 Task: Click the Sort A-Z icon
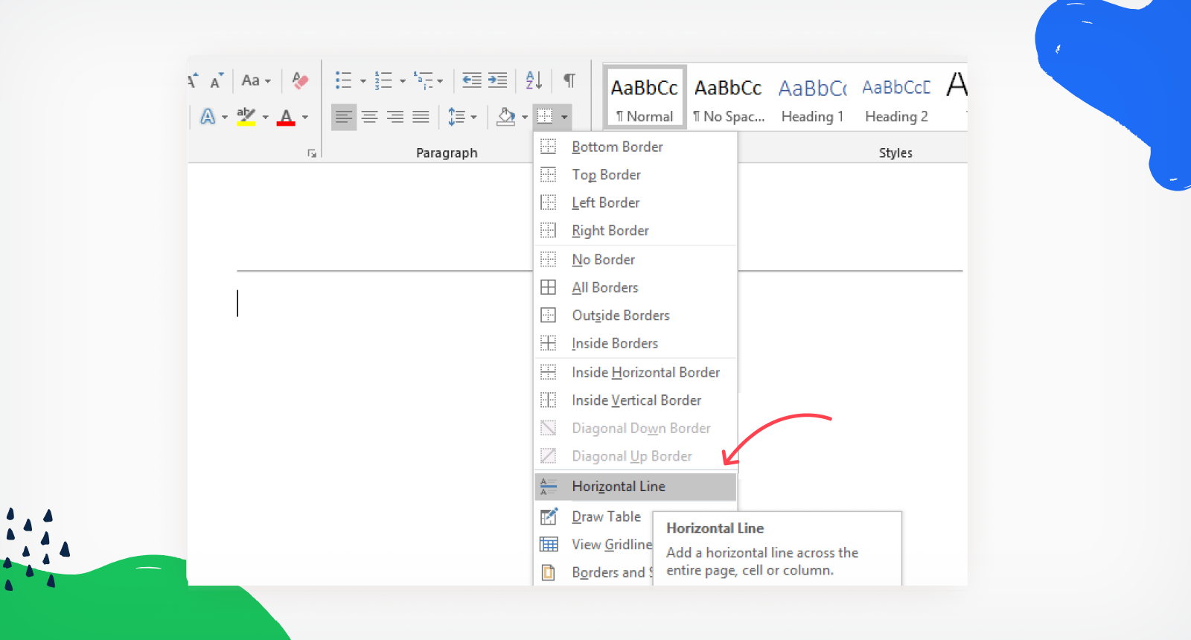coord(534,80)
